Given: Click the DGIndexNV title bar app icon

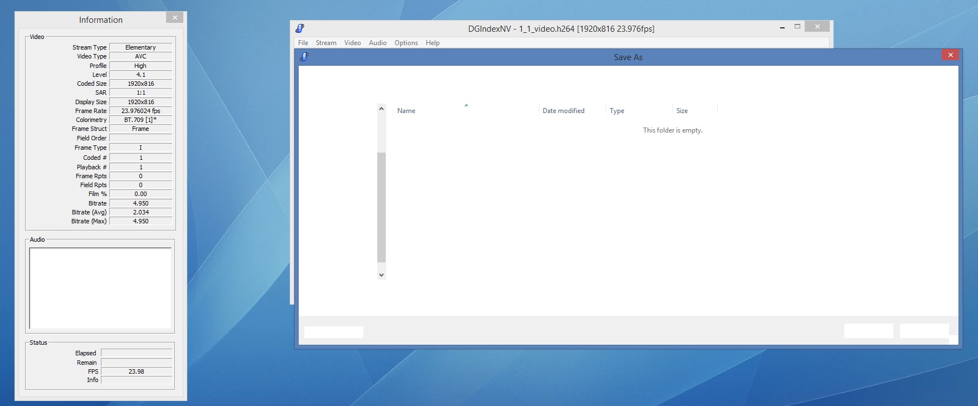Looking at the screenshot, I should click(300, 28).
